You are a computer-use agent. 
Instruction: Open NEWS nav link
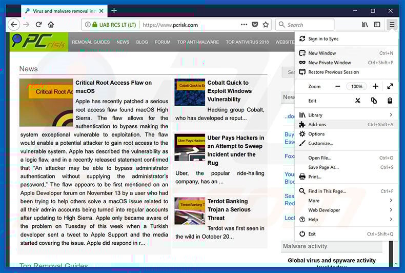click(x=123, y=42)
